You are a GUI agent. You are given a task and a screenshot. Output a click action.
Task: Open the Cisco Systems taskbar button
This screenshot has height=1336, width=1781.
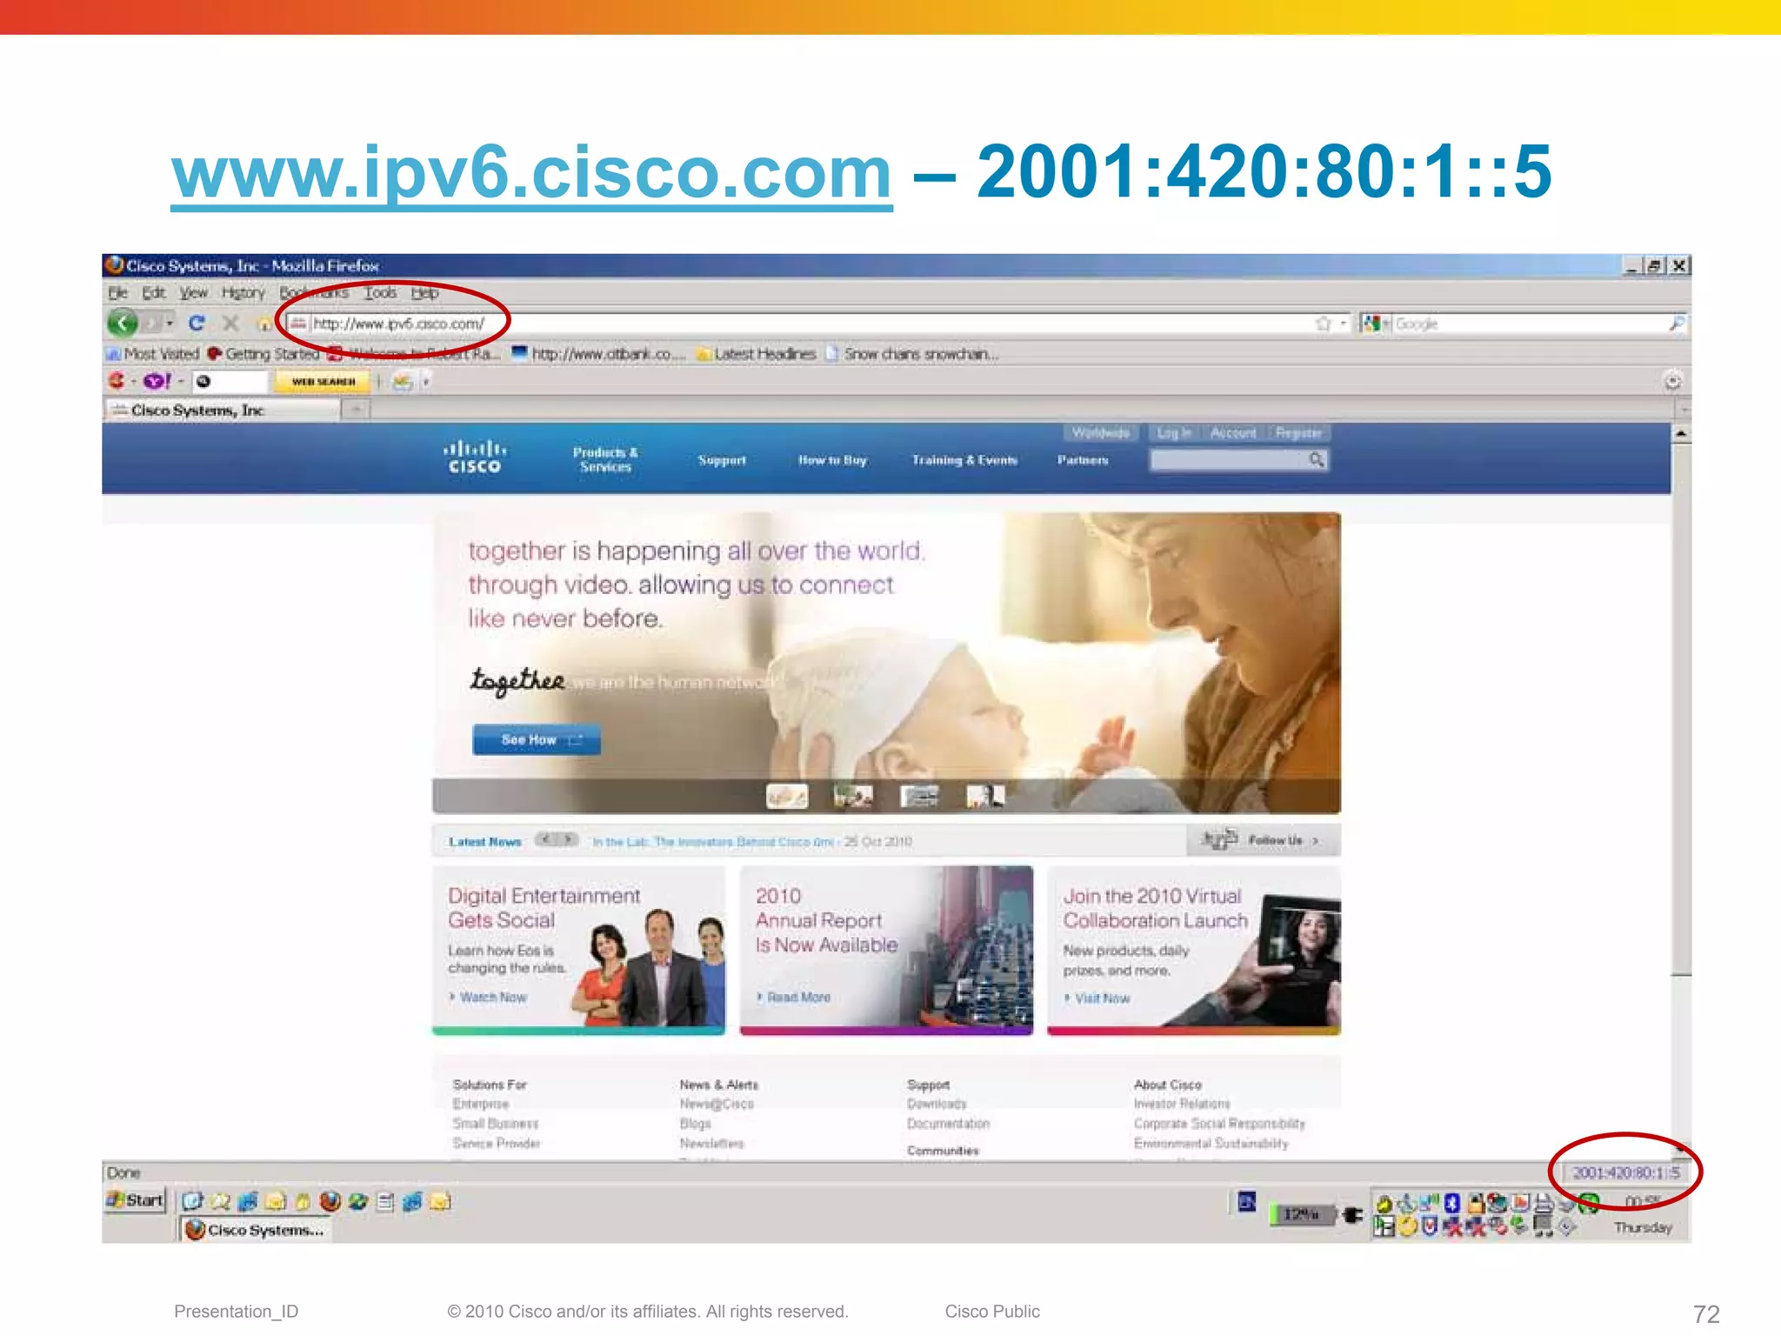[256, 1230]
